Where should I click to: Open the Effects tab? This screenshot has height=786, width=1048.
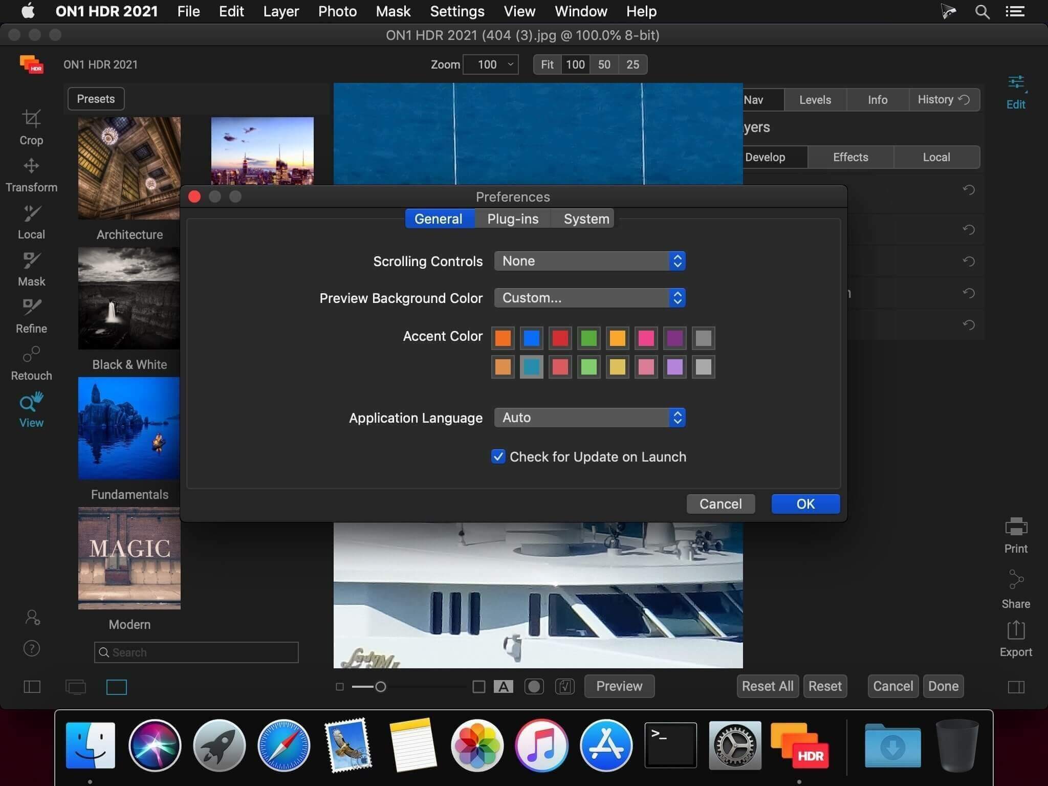click(850, 157)
